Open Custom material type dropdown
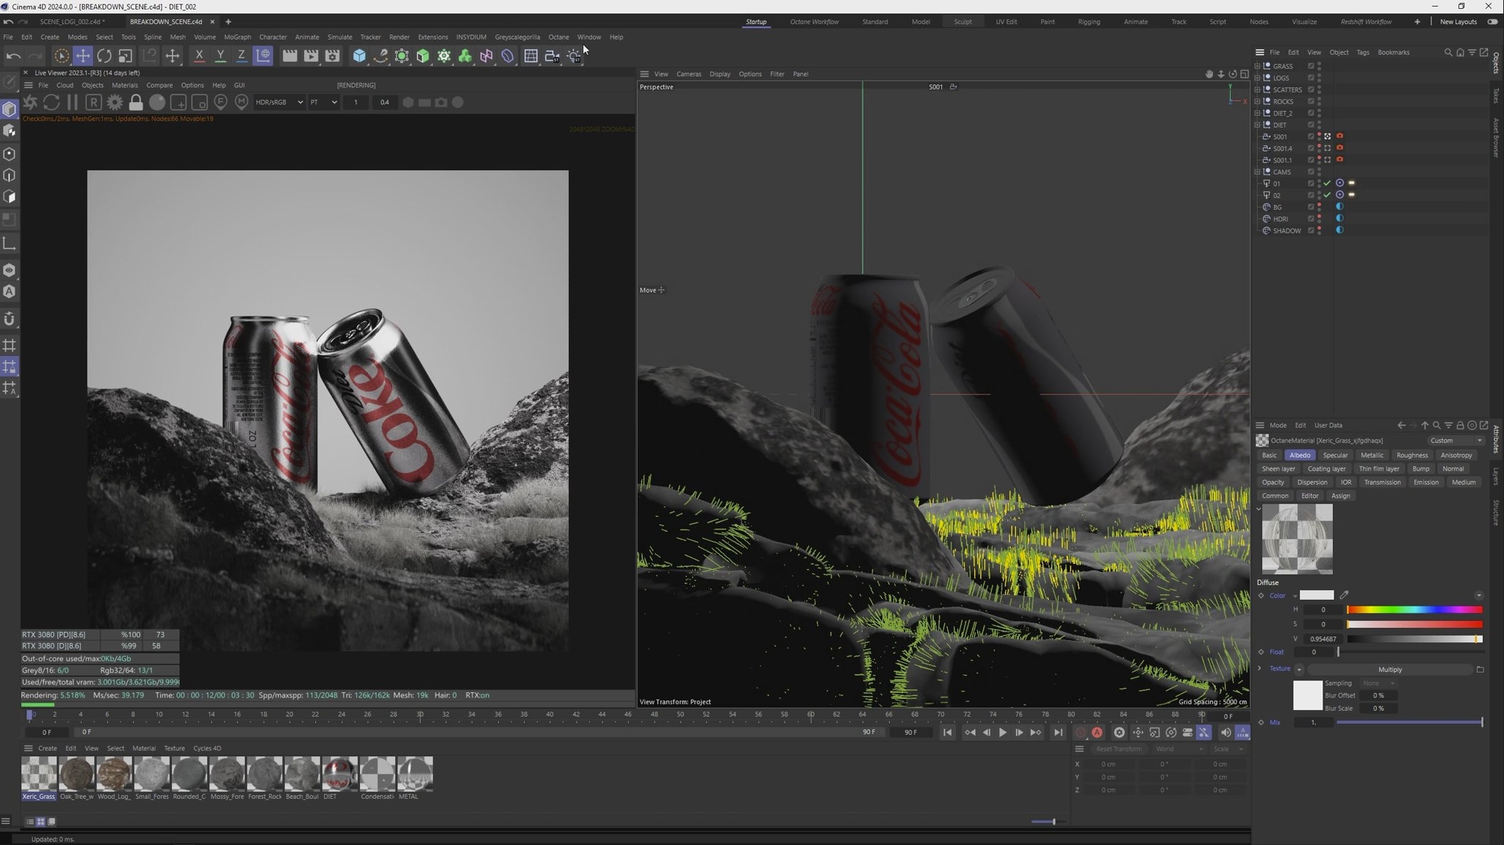The height and width of the screenshot is (845, 1504). pos(1456,440)
